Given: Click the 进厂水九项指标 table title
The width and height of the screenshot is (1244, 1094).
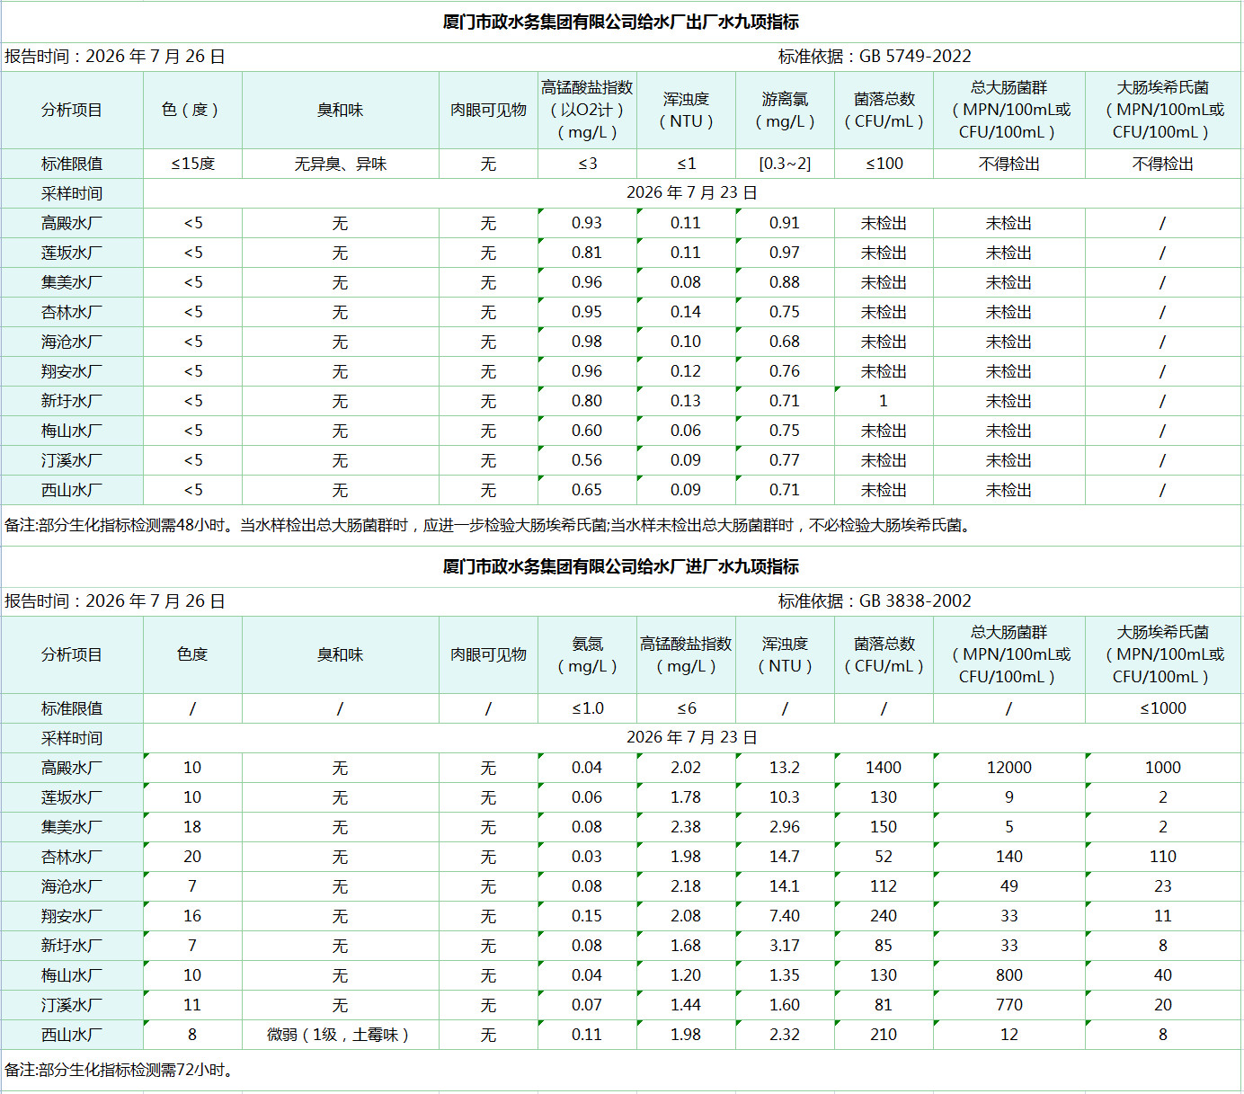Looking at the screenshot, I should pos(621,566).
